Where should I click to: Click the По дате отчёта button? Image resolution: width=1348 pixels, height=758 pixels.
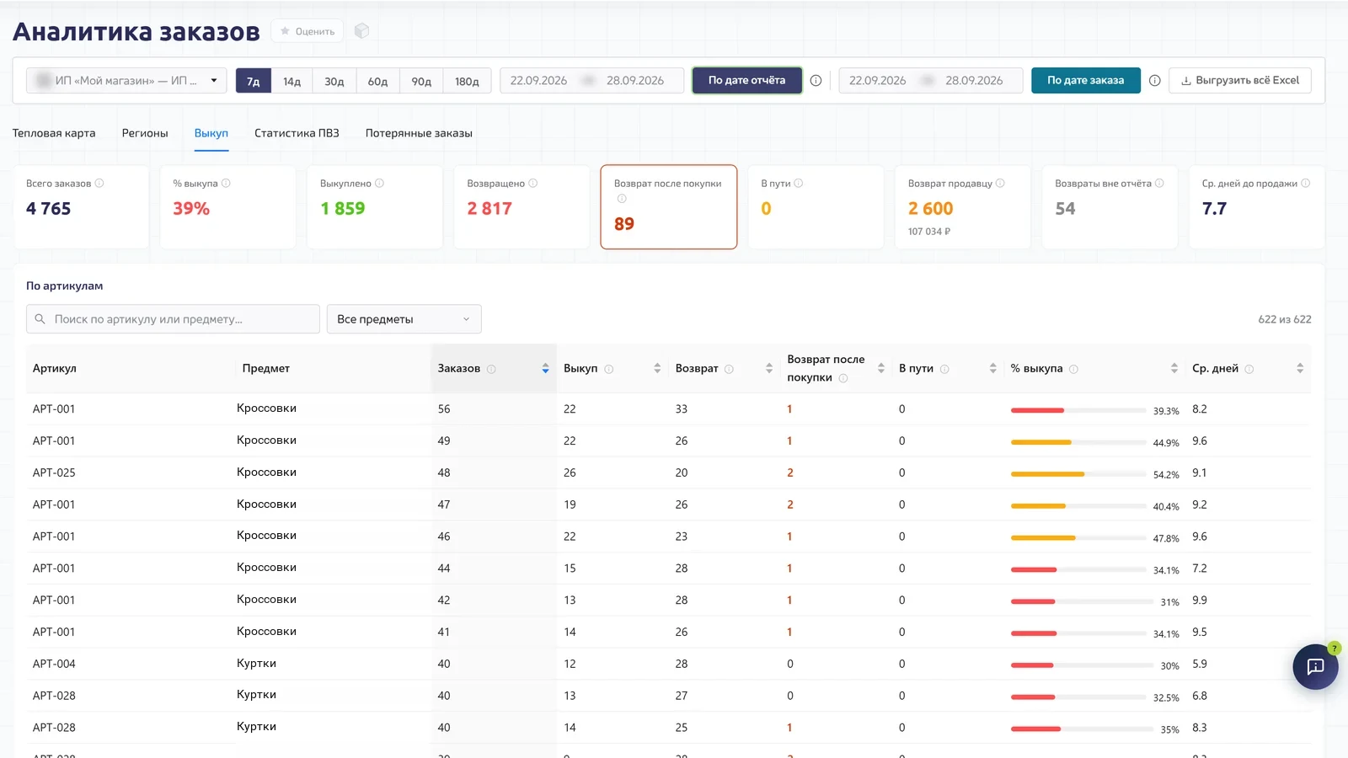tap(746, 81)
